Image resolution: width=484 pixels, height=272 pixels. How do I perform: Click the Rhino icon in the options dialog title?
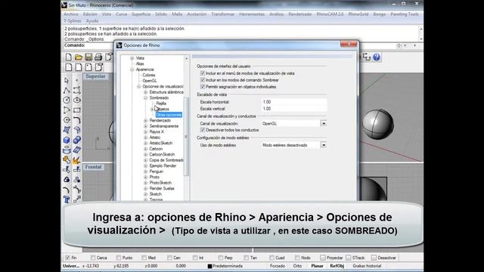119,45
